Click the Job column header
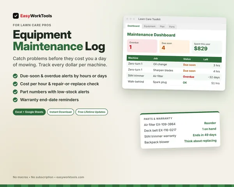This screenshot has width=234, height=187. [156, 58]
